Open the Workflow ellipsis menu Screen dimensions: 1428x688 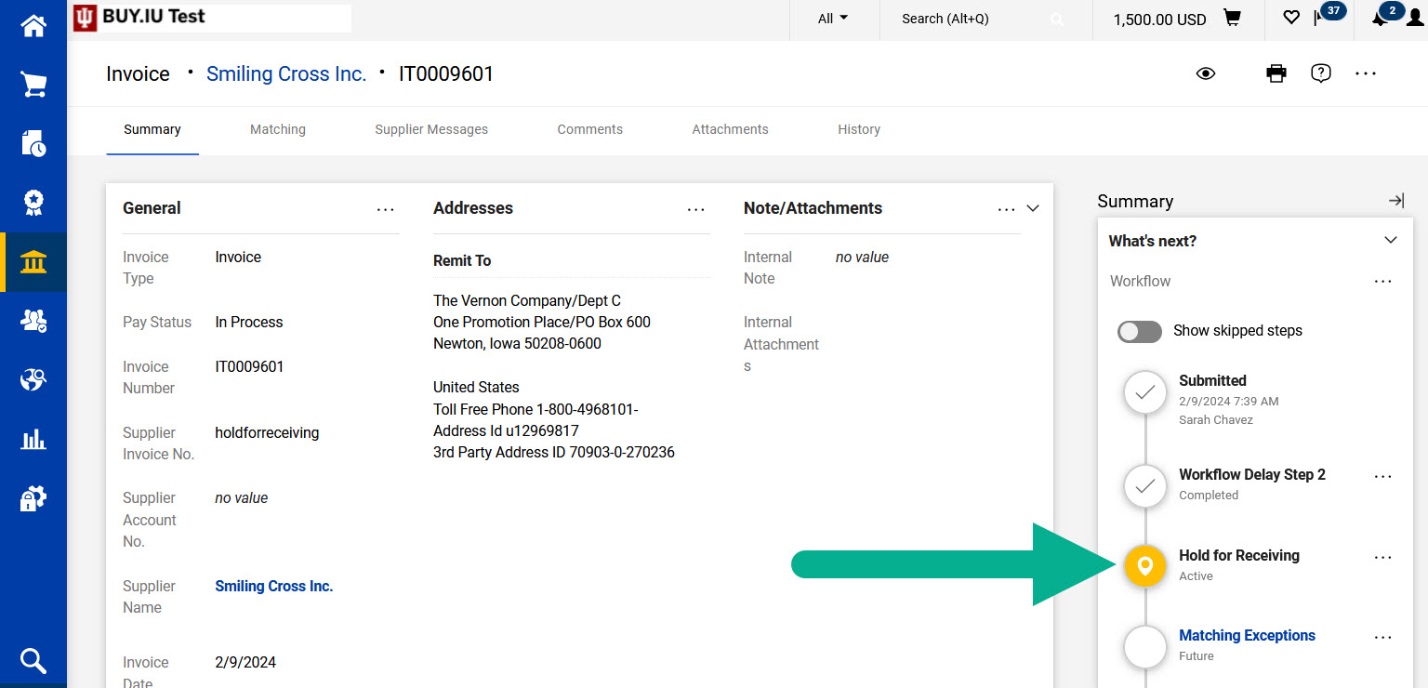(x=1383, y=281)
